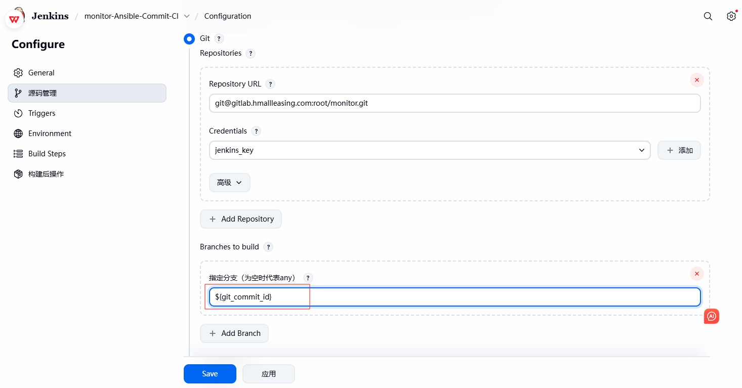Navigate to Build Steps section
The image size is (742, 388).
pyautogui.click(x=47, y=154)
